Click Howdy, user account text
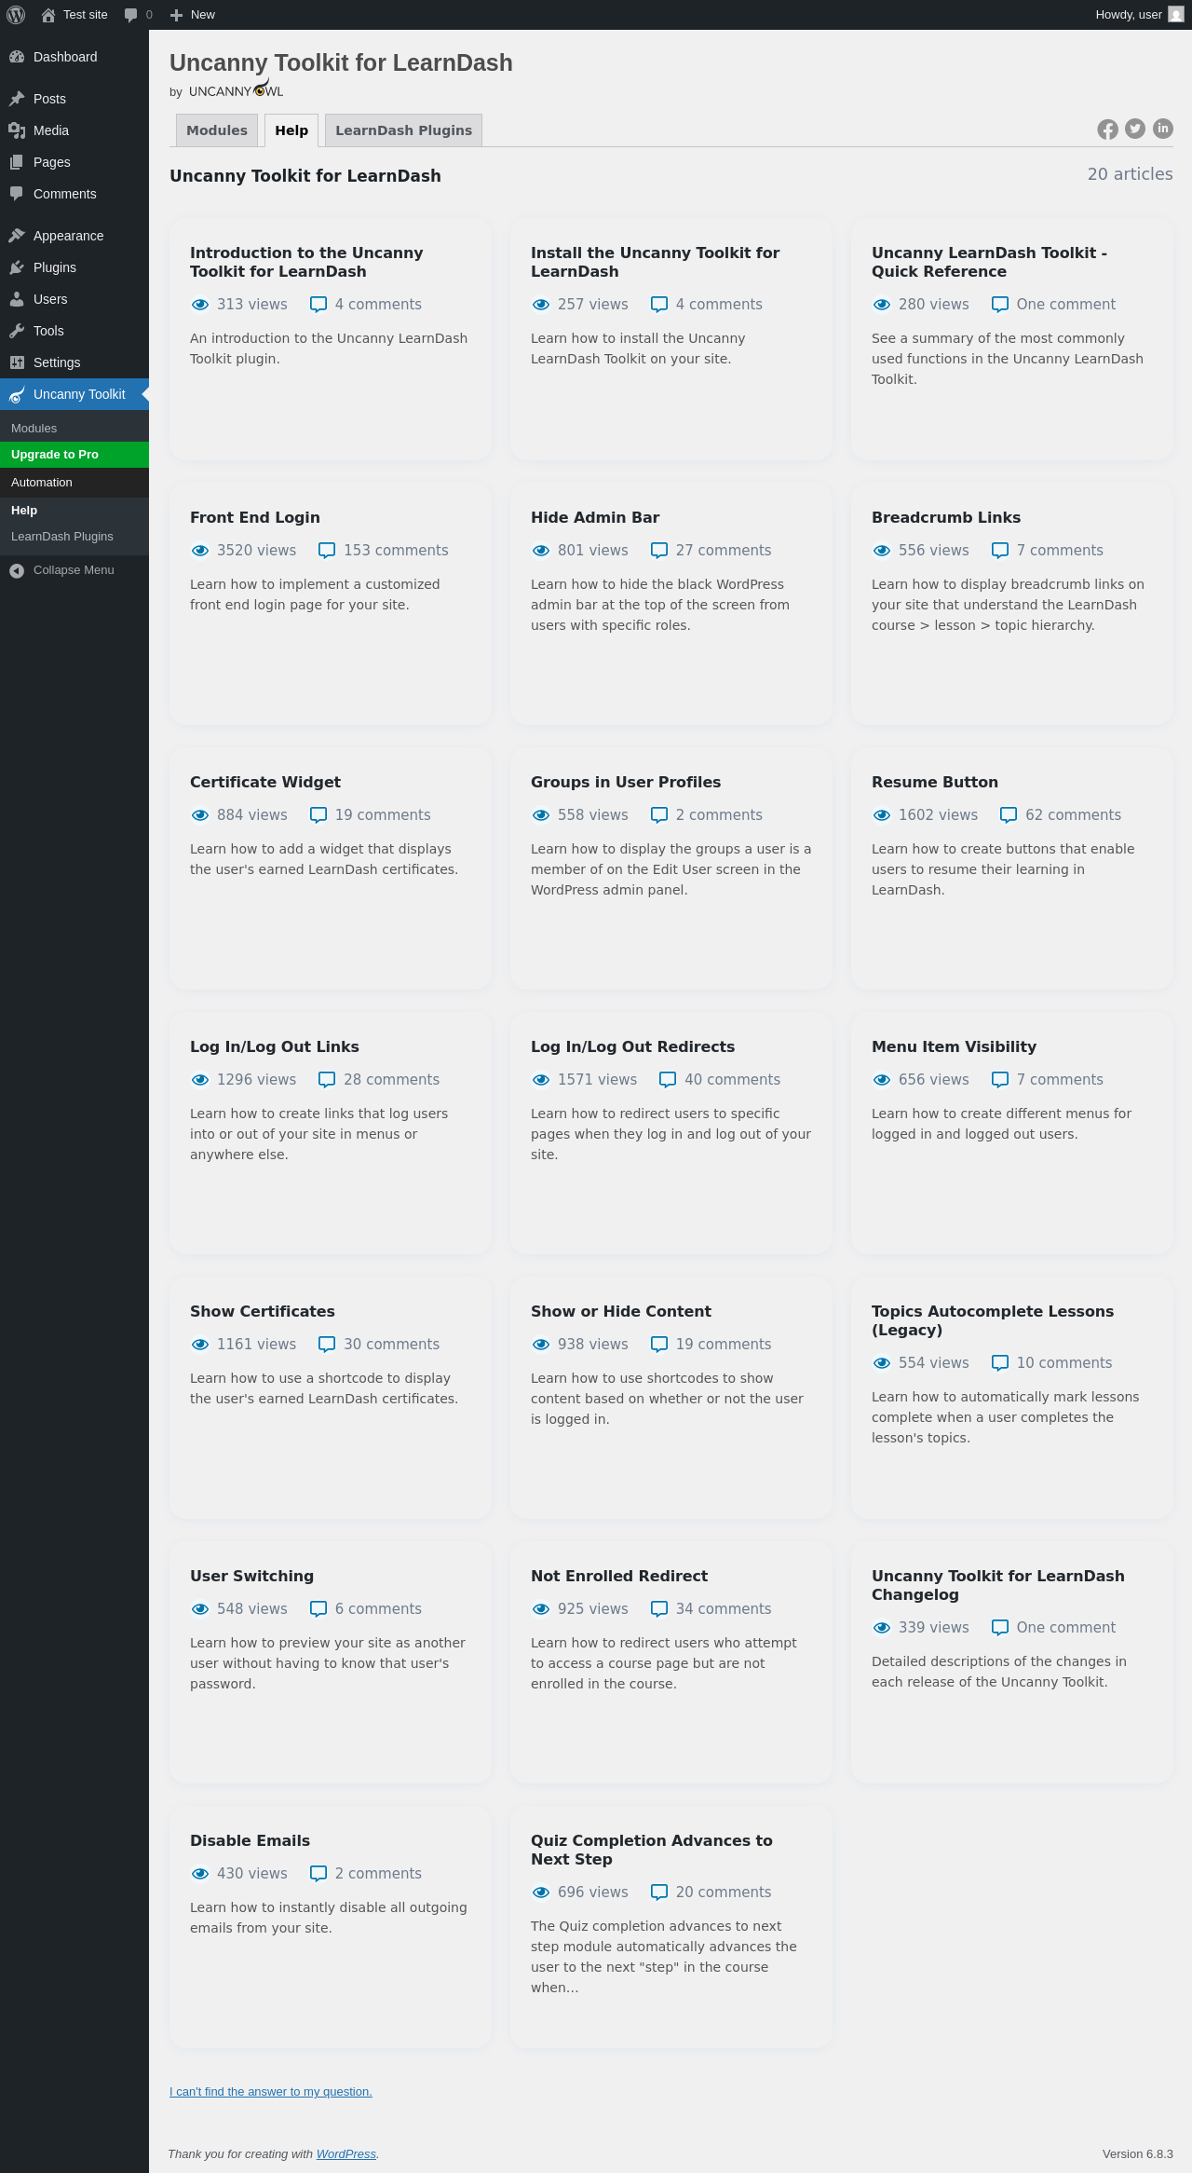This screenshot has height=2173, width=1192. pos(1129,15)
